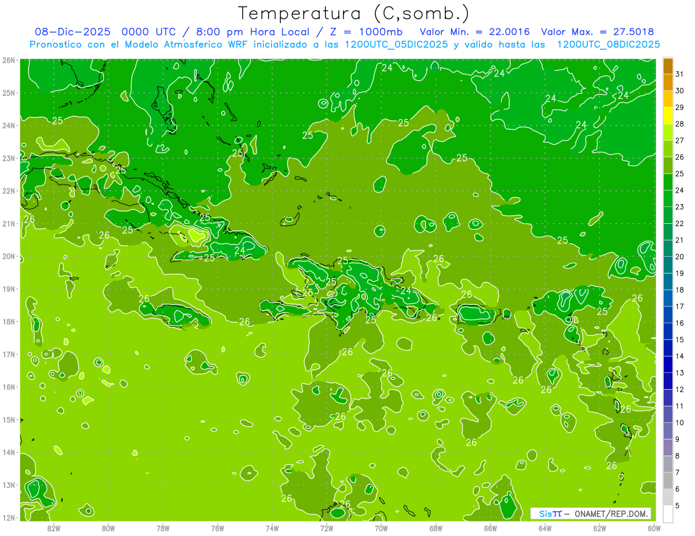This screenshot has width=695, height=536.
Task: Click the "Valor Max. = 27.5018" readout
Action: pos(598,32)
